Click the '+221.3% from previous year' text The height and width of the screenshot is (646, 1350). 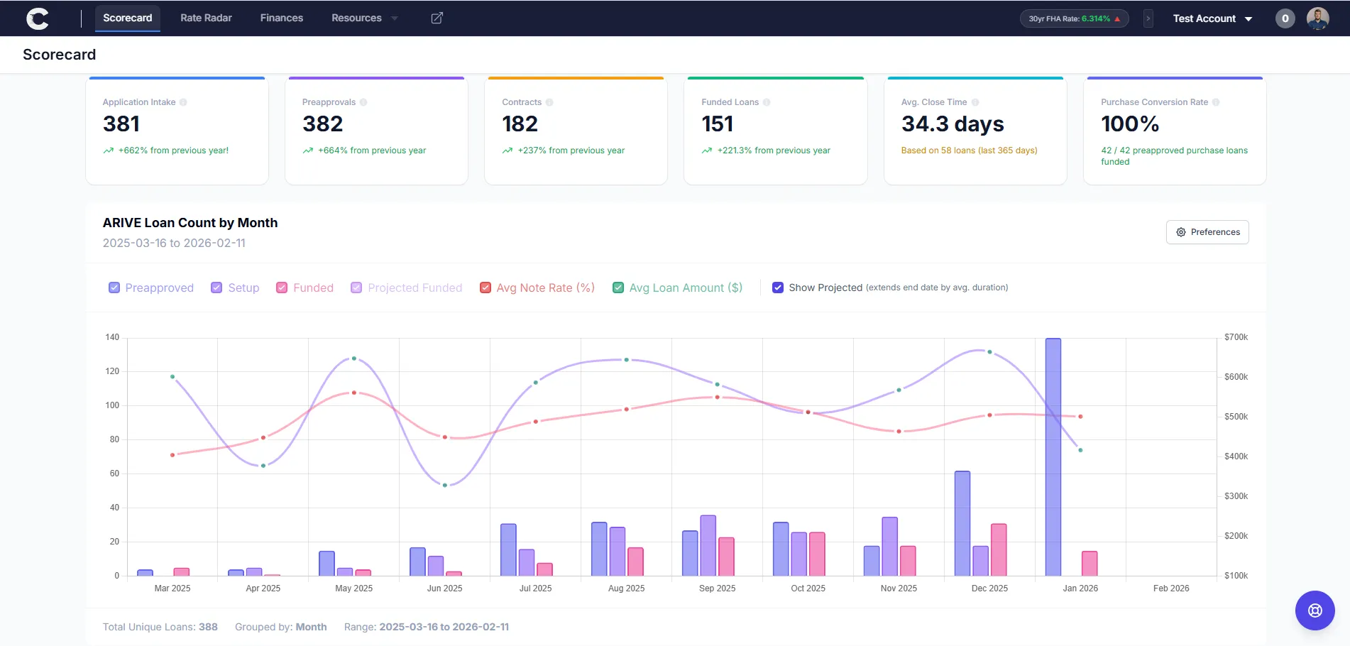coord(774,150)
